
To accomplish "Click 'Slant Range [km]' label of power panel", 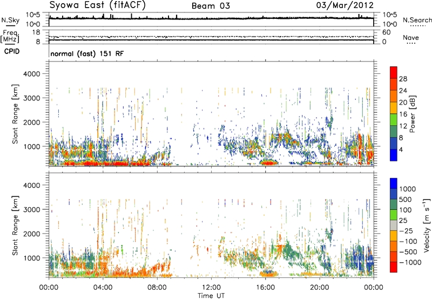I will pyautogui.click(x=15, y=114).
